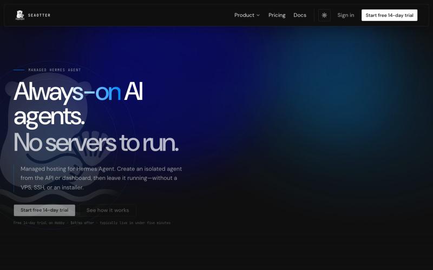Expand the Product dropdown menu
The image size is (433, 270).
pyautogui.click(x=247, y=15)
